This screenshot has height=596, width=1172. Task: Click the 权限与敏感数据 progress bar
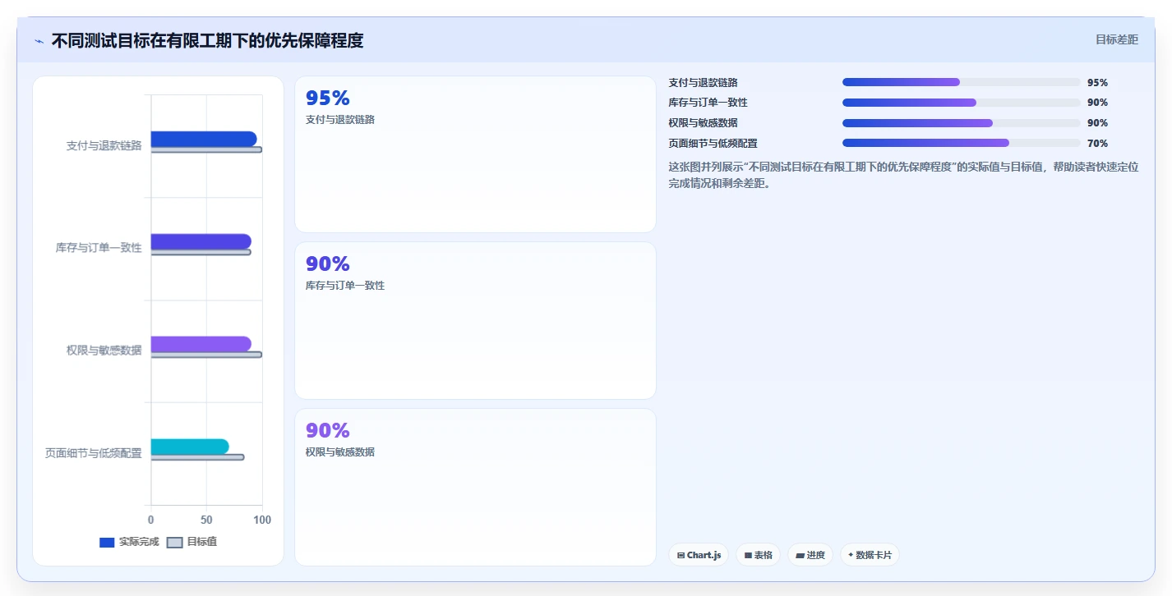(961, 123)
